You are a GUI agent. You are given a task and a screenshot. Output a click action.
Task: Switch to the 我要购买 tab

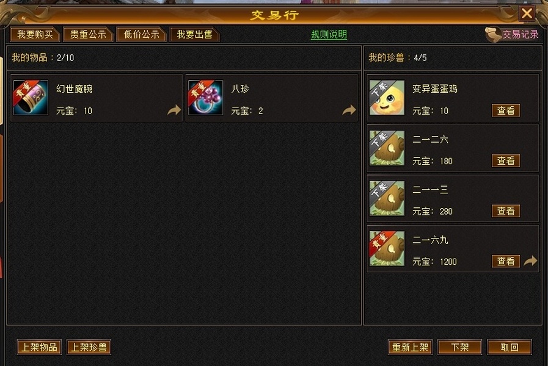click(x=35, y=34)
